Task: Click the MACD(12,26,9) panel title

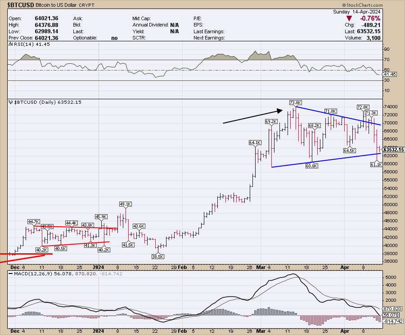Action: tap(33, 273)
